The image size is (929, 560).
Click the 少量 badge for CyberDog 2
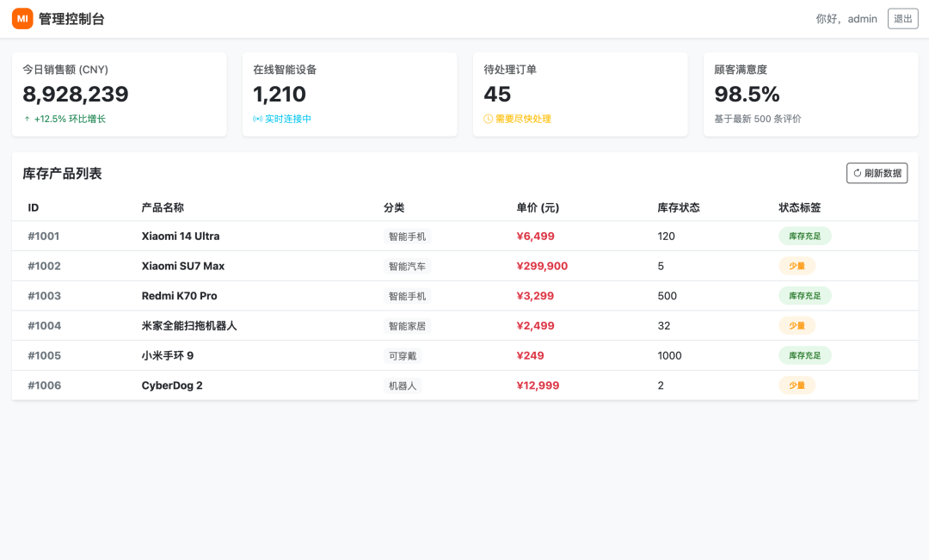pos(797,385)
